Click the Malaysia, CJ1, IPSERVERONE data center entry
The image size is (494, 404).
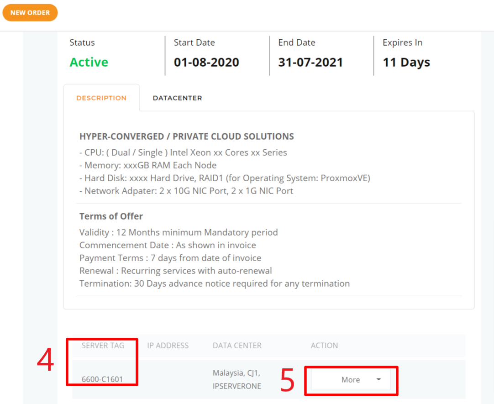click(x=237, y=379)
